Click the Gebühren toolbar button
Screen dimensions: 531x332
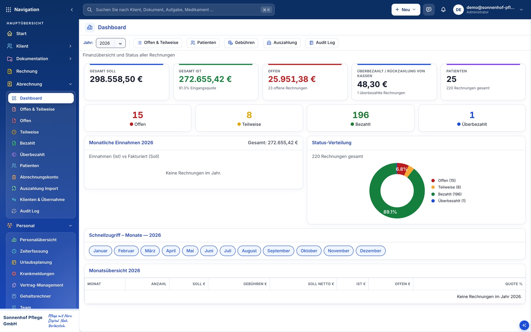[x=241, y=43]
